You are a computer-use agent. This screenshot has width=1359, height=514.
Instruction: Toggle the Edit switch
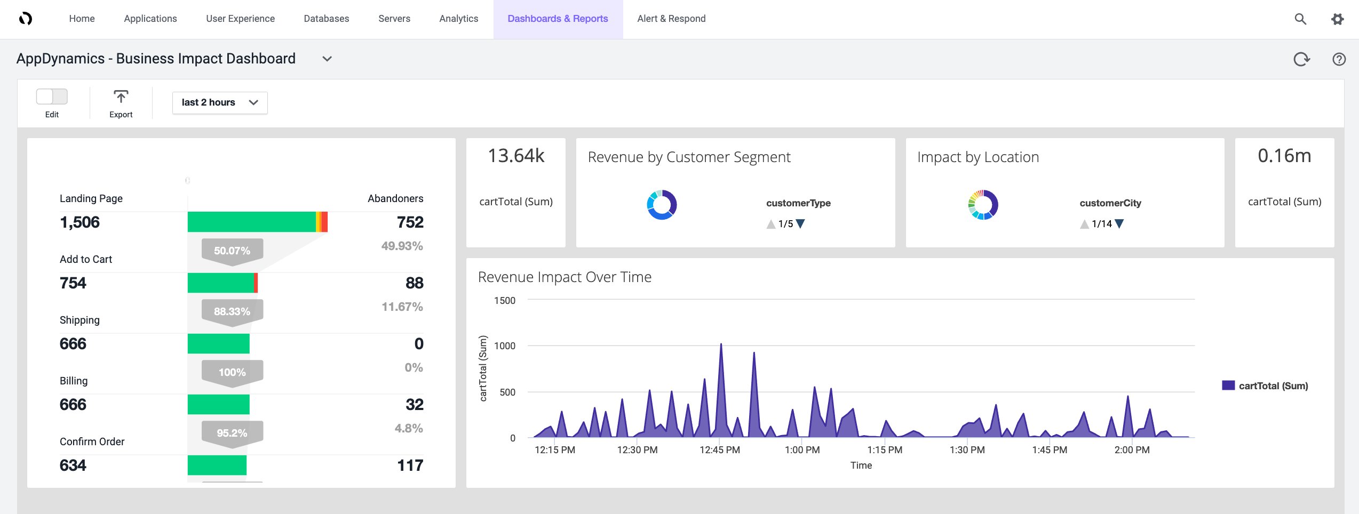[x=52, y=97]
